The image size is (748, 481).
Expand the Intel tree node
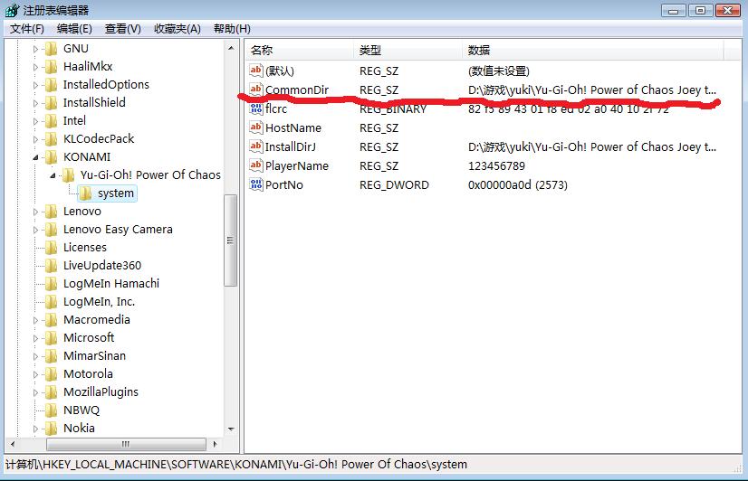pos(35,121)
